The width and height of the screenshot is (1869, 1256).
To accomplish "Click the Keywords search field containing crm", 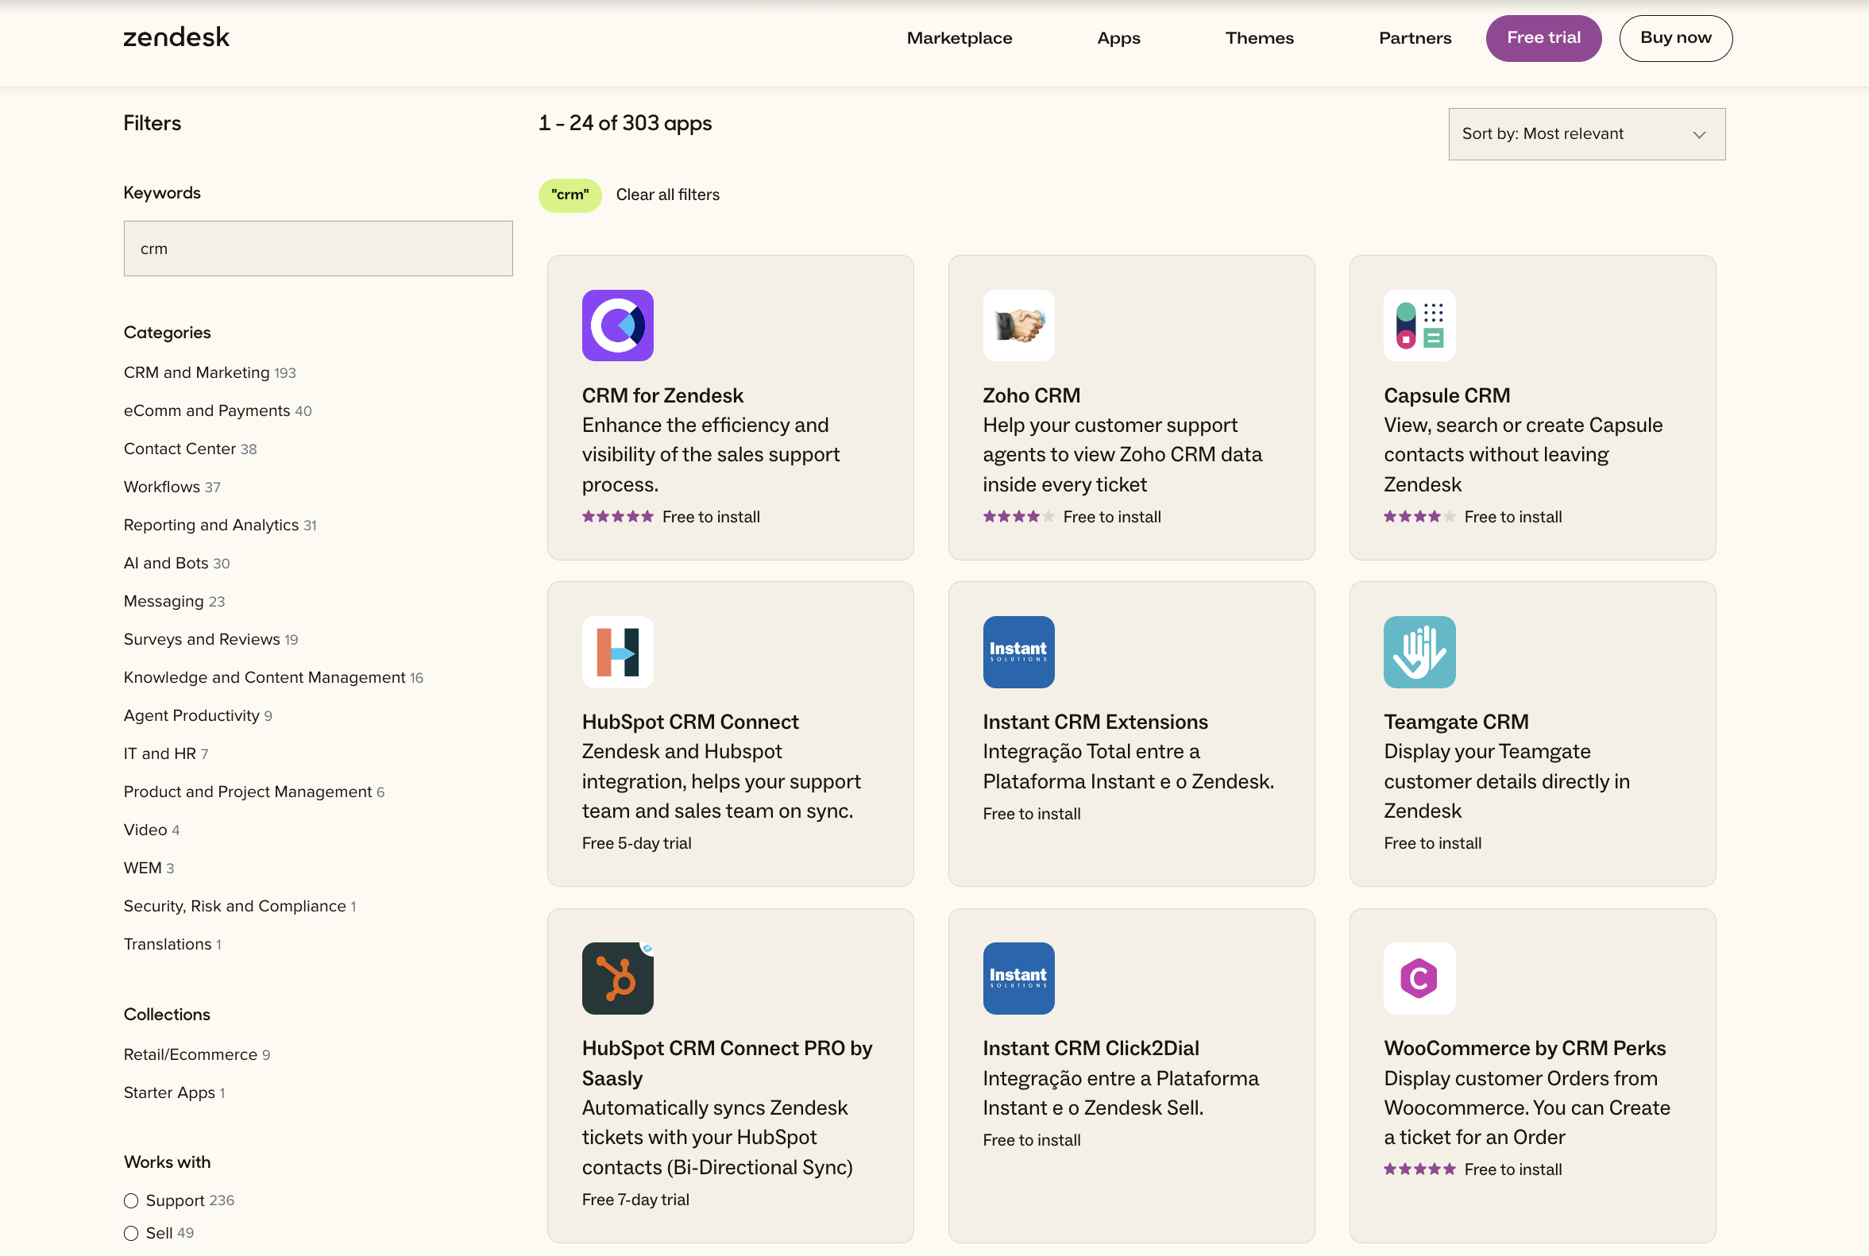I will point(319,249).
